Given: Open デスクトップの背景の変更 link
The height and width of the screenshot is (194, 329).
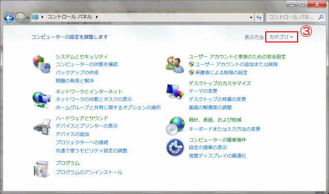Looking at the screenshot, I should [x=217, y=99].
